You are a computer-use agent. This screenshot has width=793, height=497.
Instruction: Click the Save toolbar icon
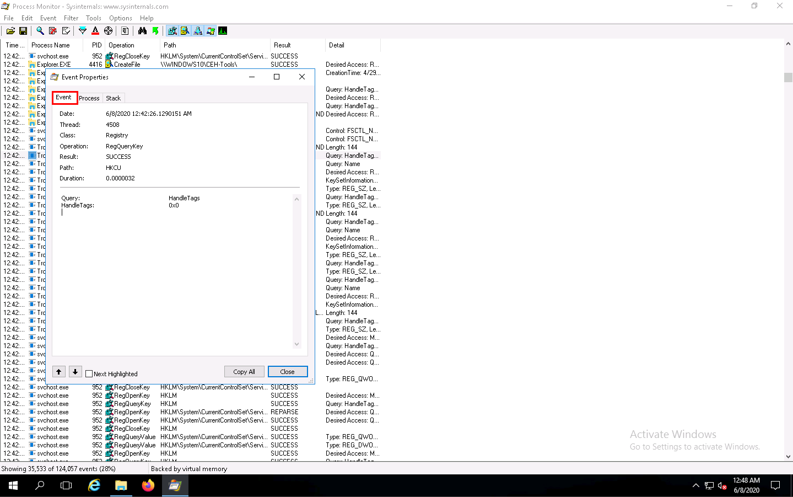[23, 31]
